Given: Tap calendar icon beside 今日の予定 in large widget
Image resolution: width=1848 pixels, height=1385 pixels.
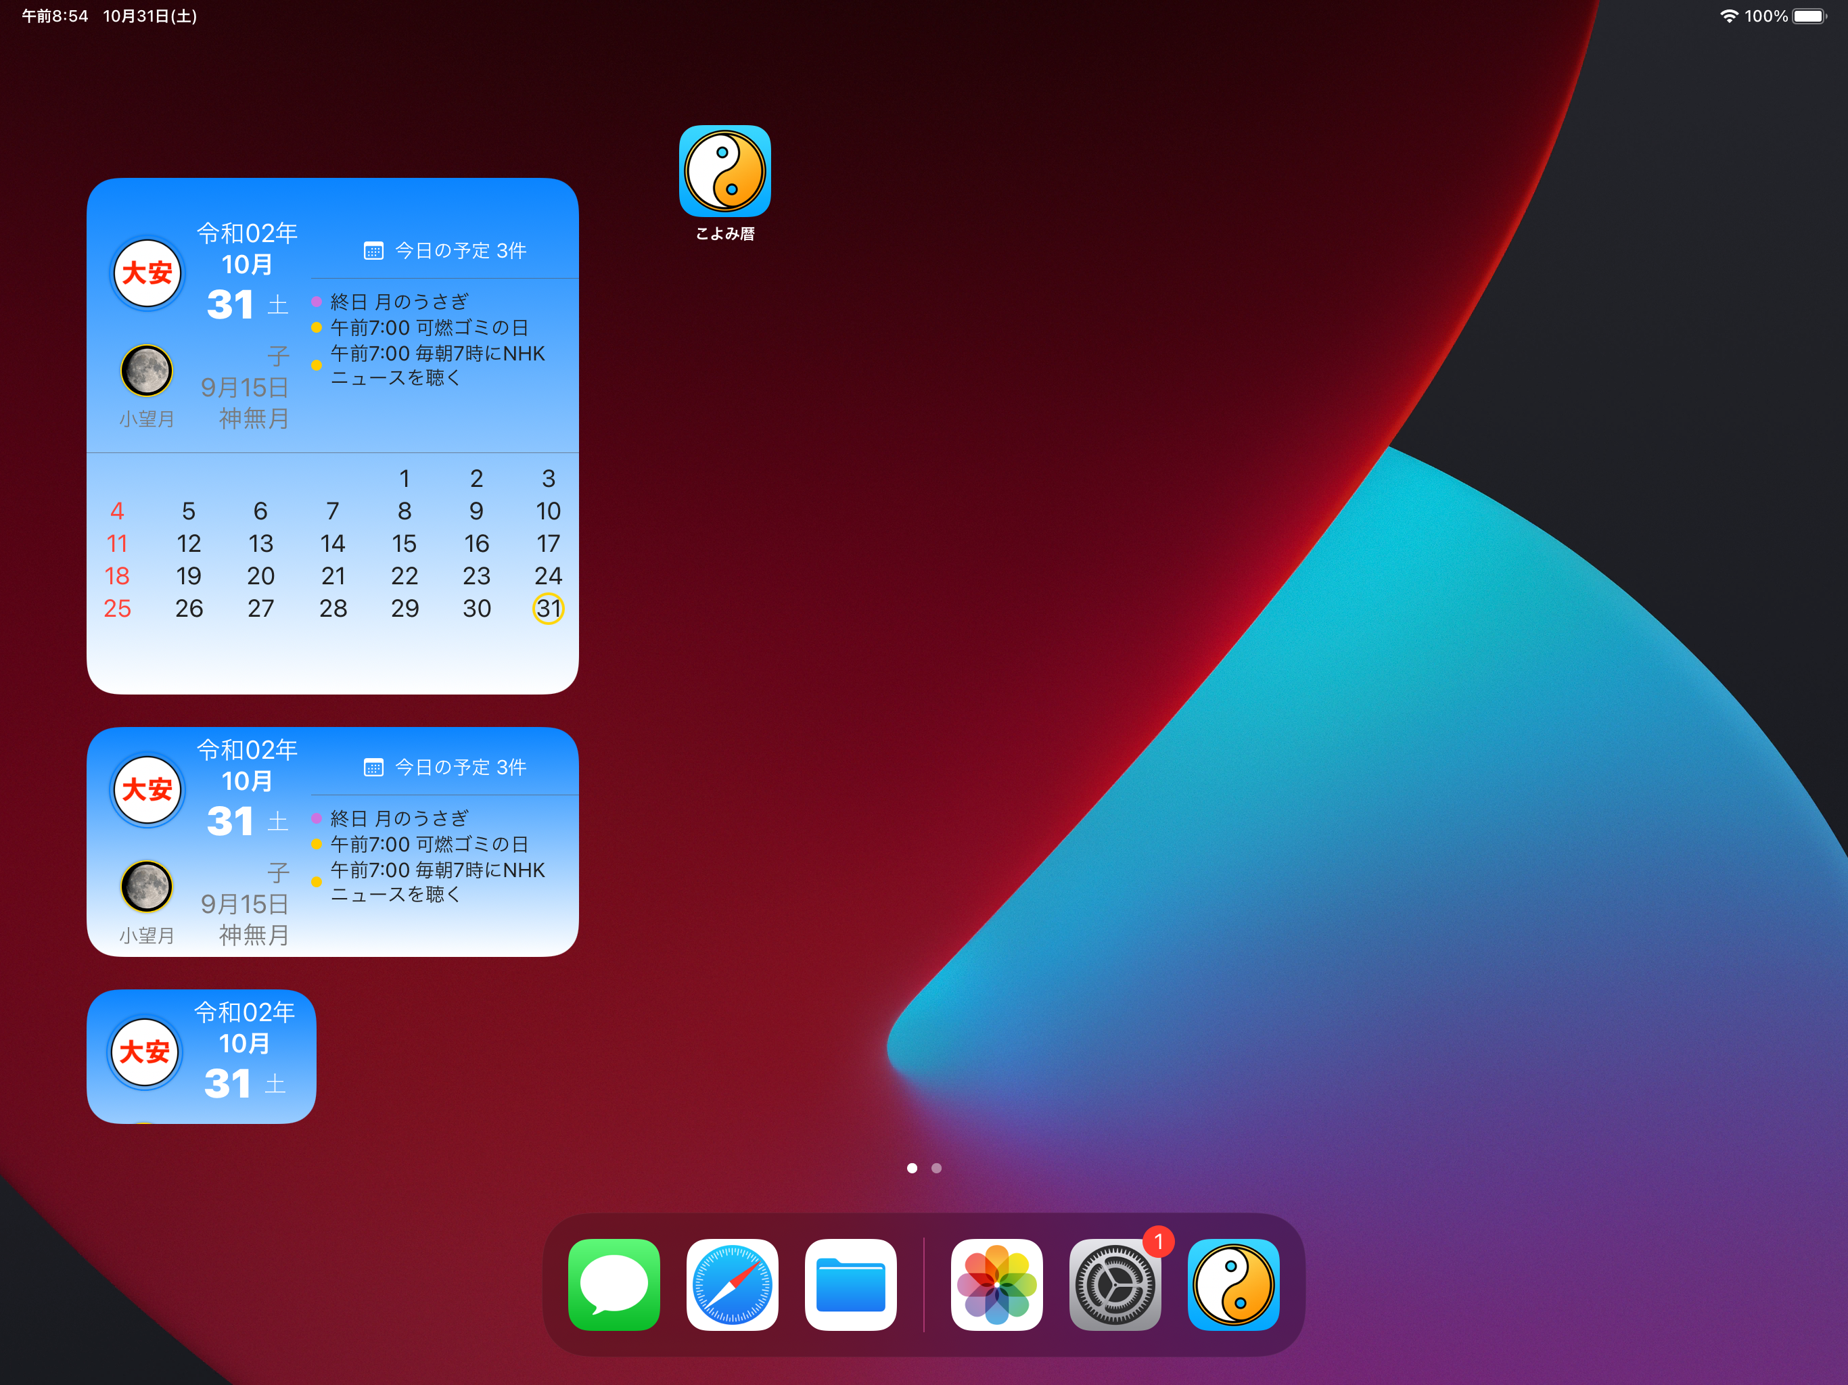Looking at the screenshot, I should point(373,251).
